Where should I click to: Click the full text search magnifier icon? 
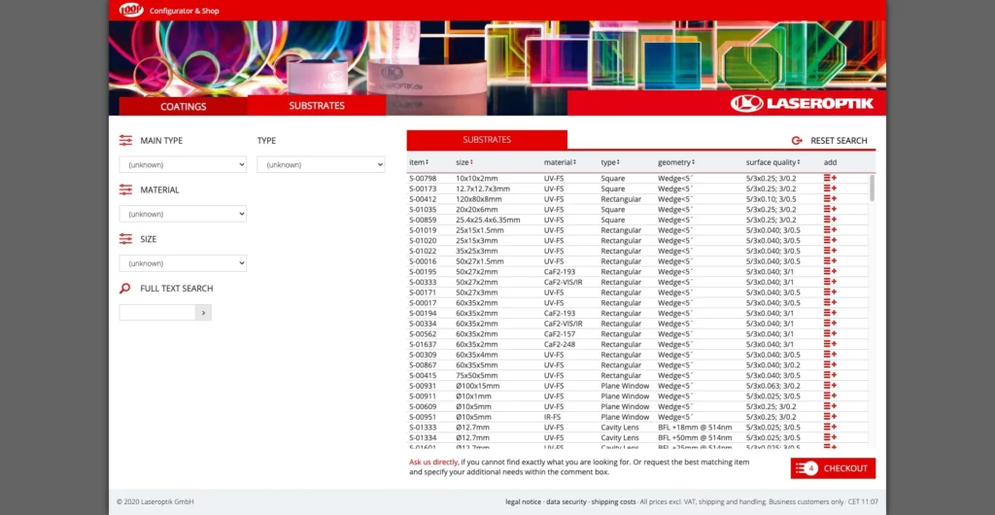(x=125, y=289)
